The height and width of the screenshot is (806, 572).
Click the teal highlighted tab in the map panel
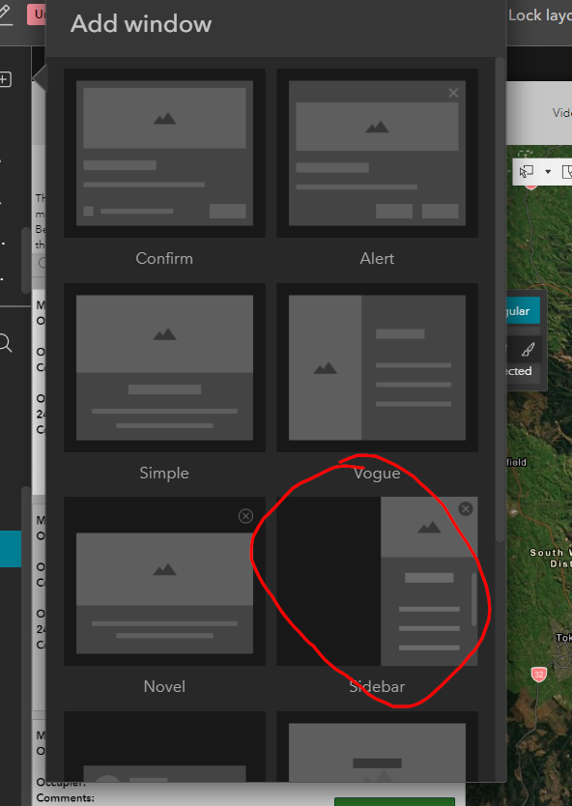pyautogui.click(x=524, y=311)
